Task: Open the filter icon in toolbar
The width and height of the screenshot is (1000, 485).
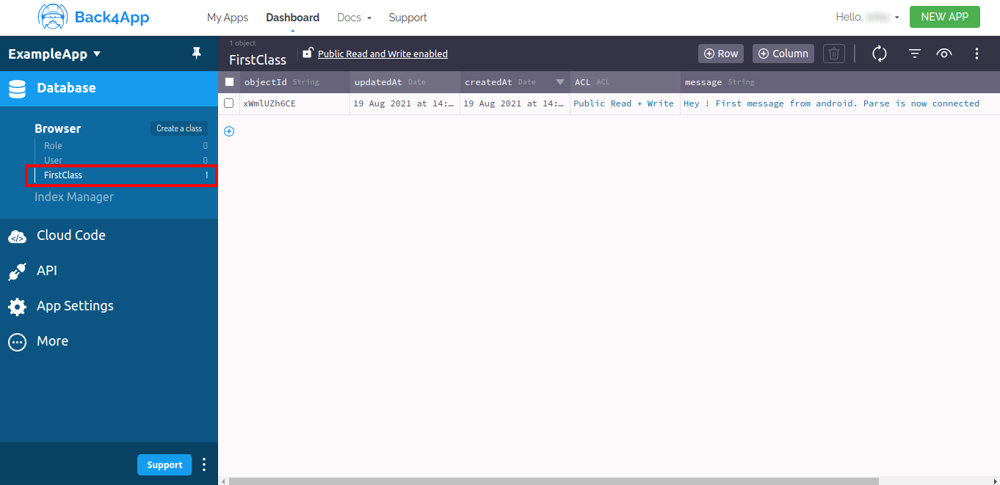Action: click(914, 54)
